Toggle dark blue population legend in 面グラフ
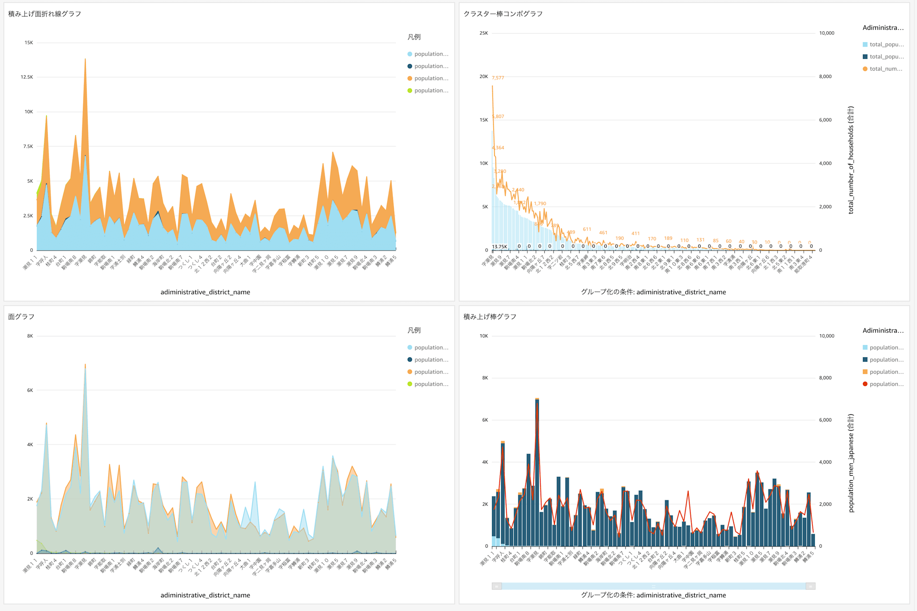This screenshot has height=611, width=917. tap(428, 360)
